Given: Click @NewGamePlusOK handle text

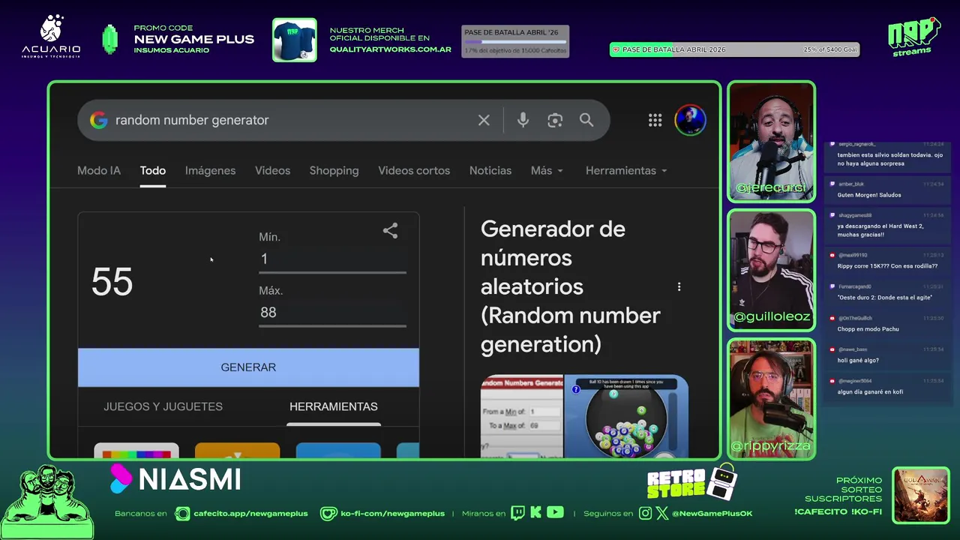Looking at the screenshot, I should coord(712,514).
